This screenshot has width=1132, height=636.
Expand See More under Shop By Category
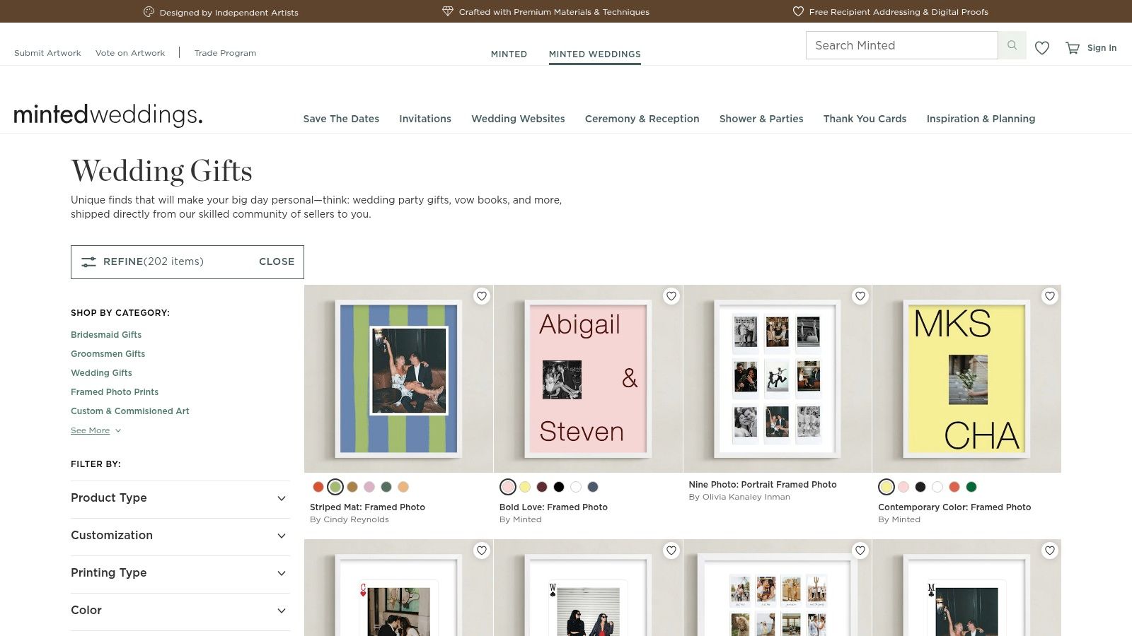point(91,430)
